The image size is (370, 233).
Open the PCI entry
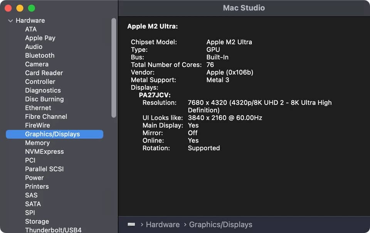tap(30, 160)
